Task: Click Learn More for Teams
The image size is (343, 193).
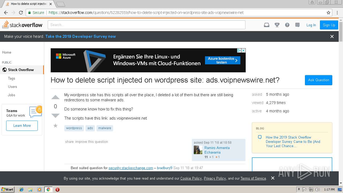Action: (22, 125)
